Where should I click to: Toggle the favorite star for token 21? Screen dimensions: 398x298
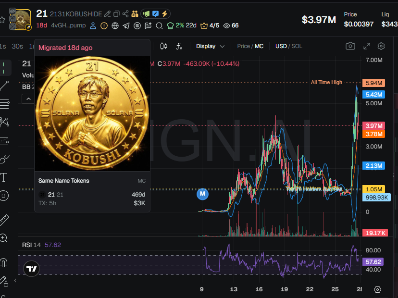(x=2, y=20)
